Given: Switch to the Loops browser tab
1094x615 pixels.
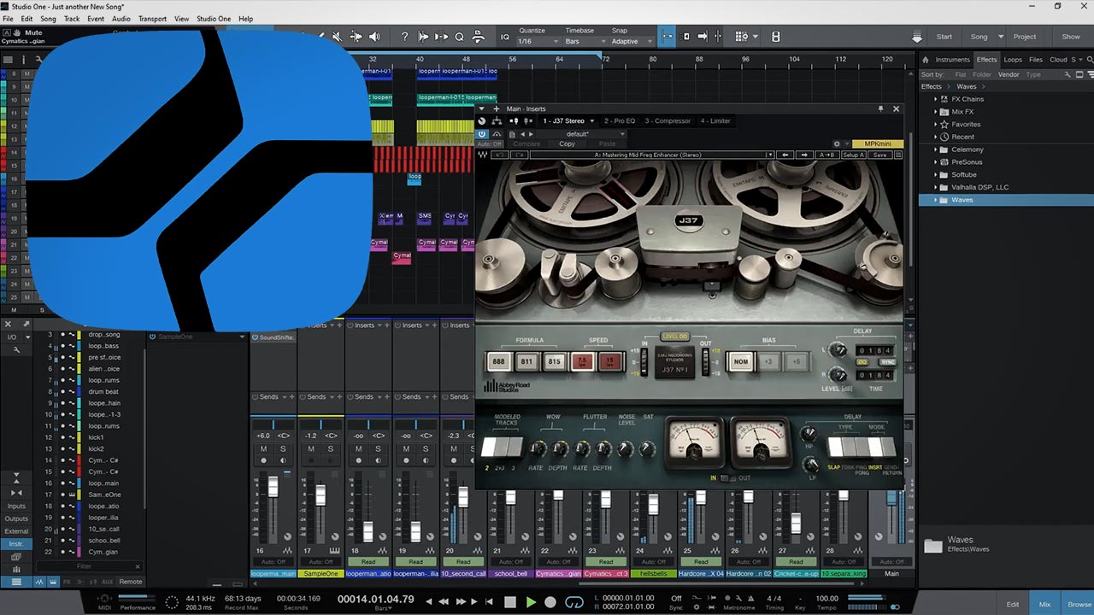Looking at the screenshot, I should coord(1013,60).
